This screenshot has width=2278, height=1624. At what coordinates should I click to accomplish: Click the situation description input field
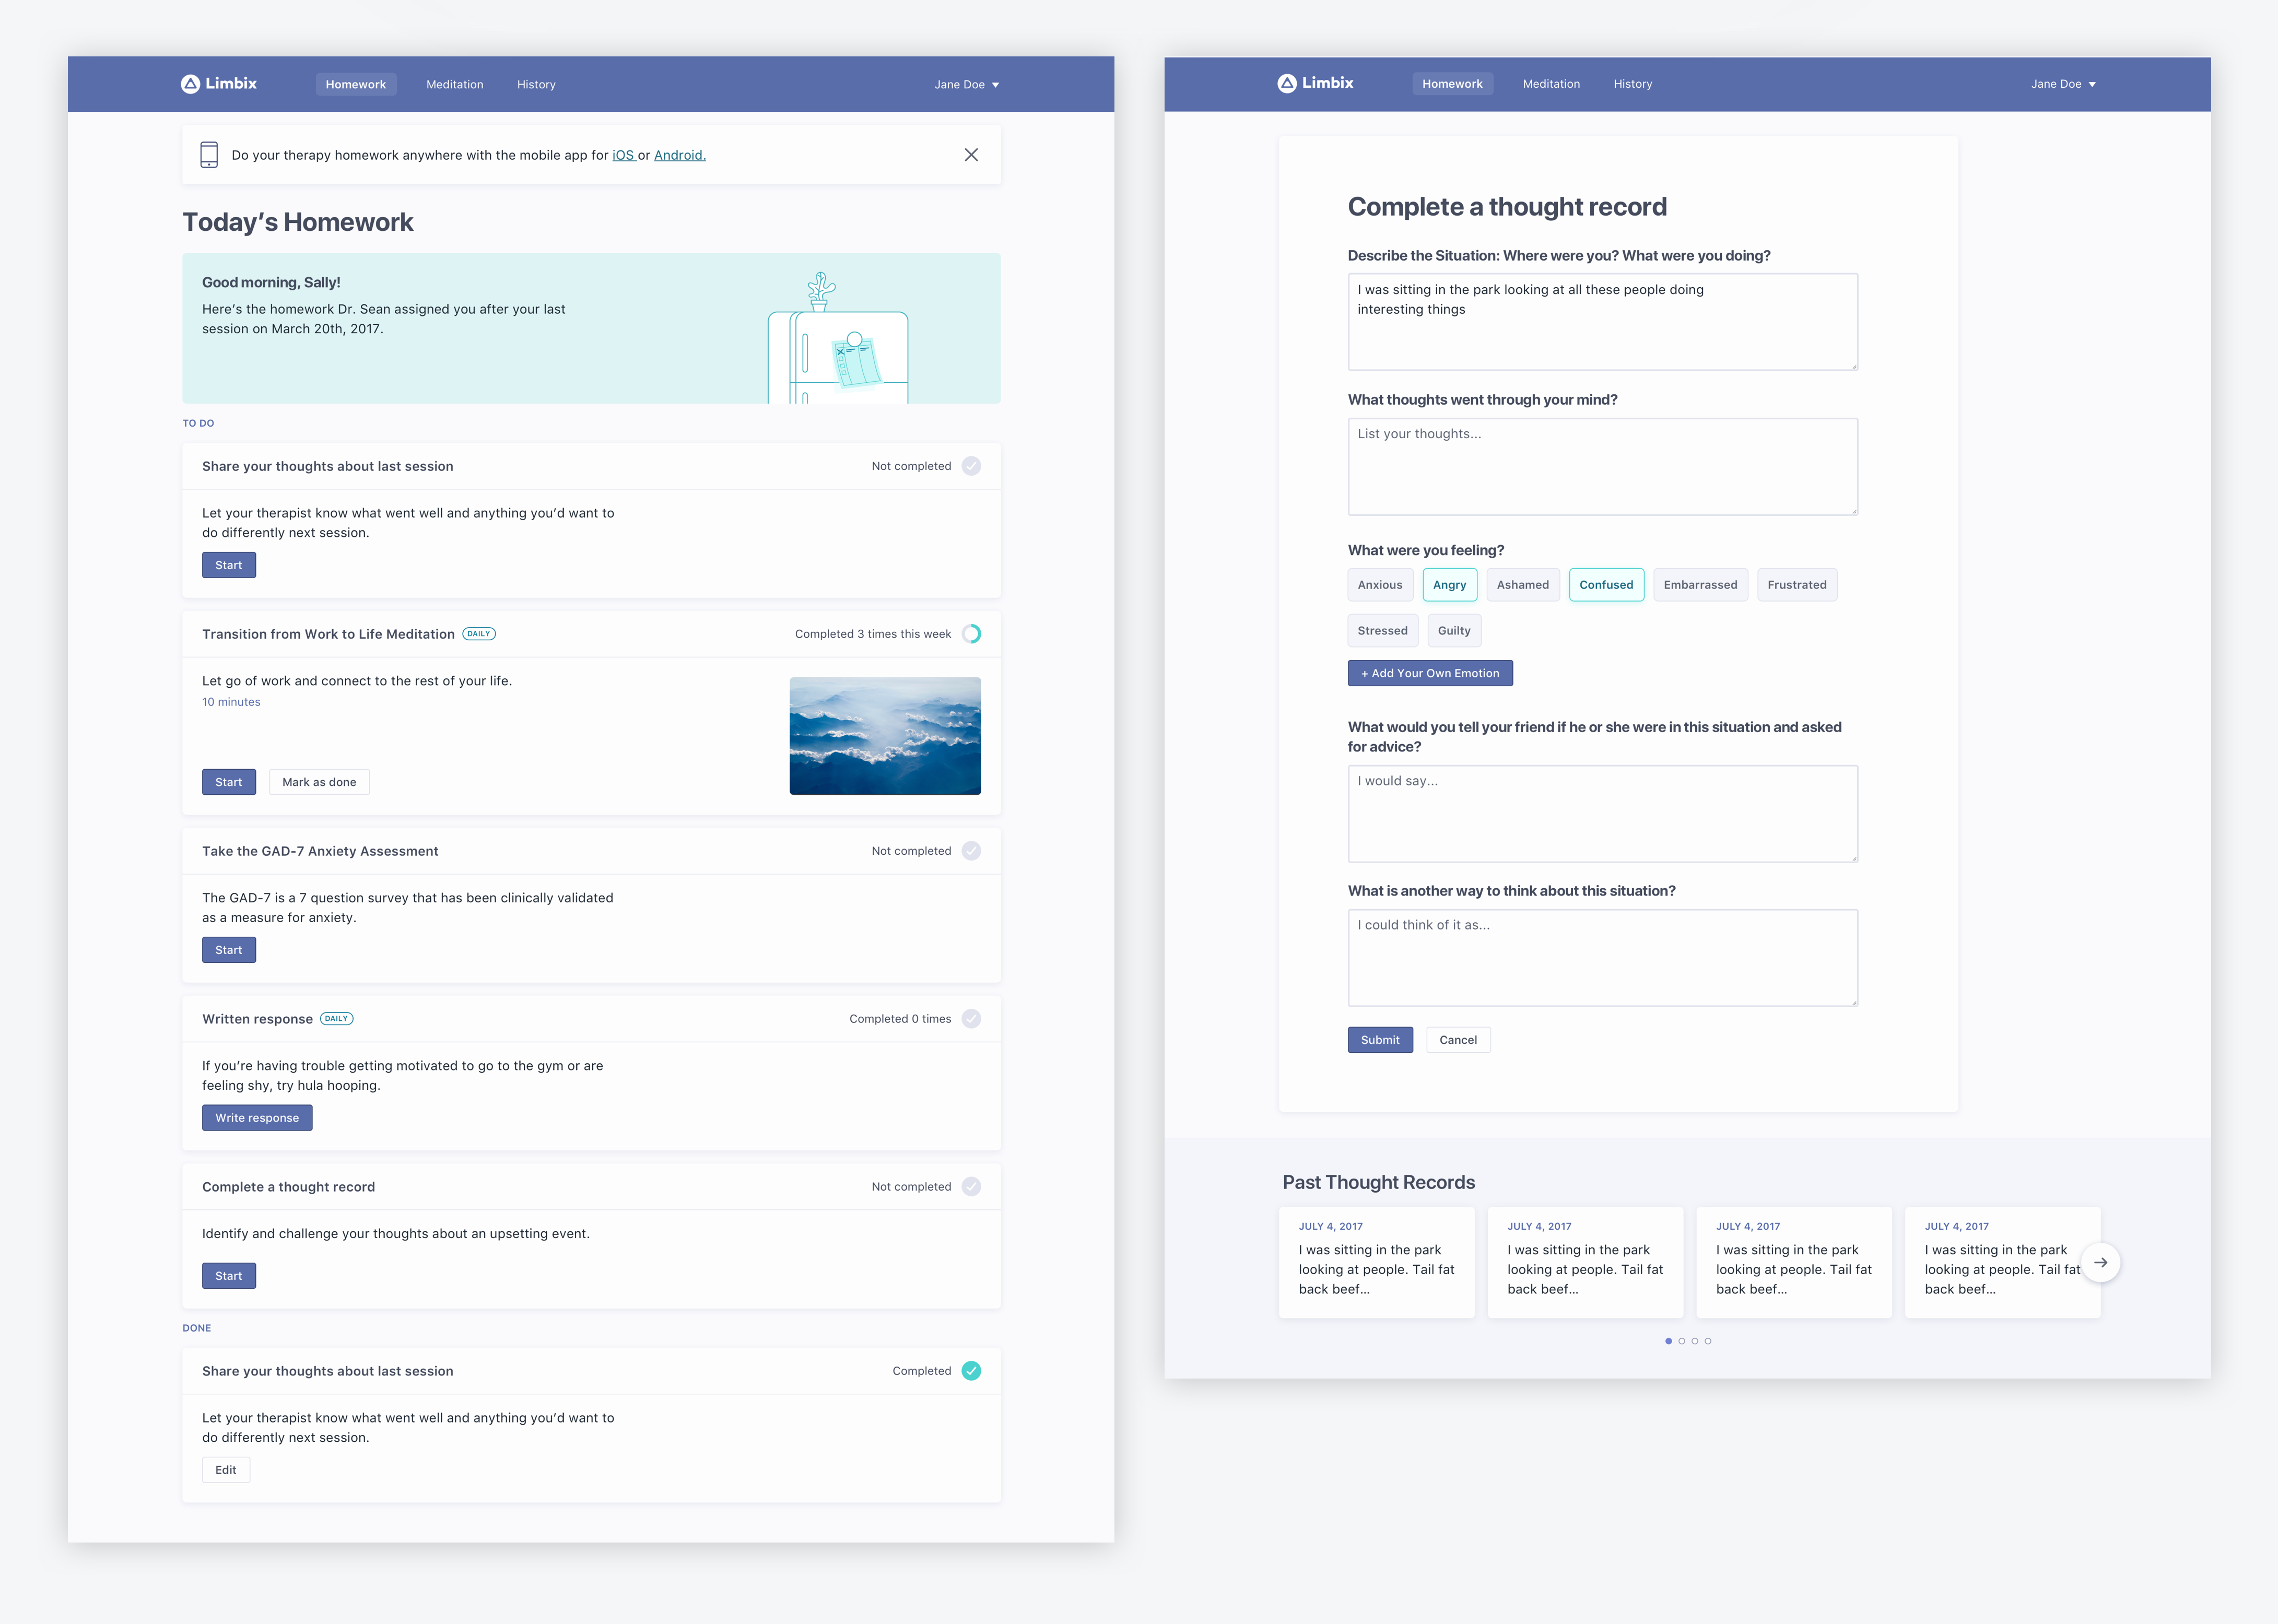click(1603, 322)
